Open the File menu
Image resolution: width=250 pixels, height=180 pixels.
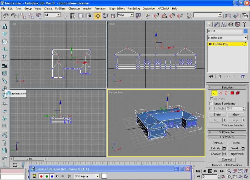click(x=3, y=8)
